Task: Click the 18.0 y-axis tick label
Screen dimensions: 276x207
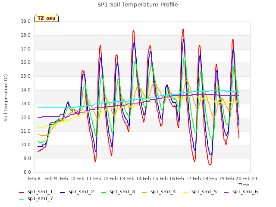Action: [x=26, y=35]
